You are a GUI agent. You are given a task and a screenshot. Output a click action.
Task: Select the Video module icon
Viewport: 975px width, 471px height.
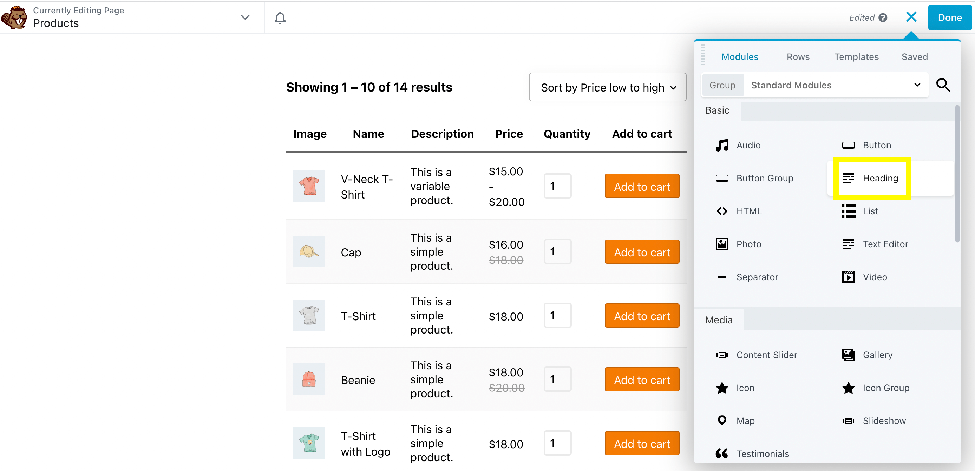point(848,277)
